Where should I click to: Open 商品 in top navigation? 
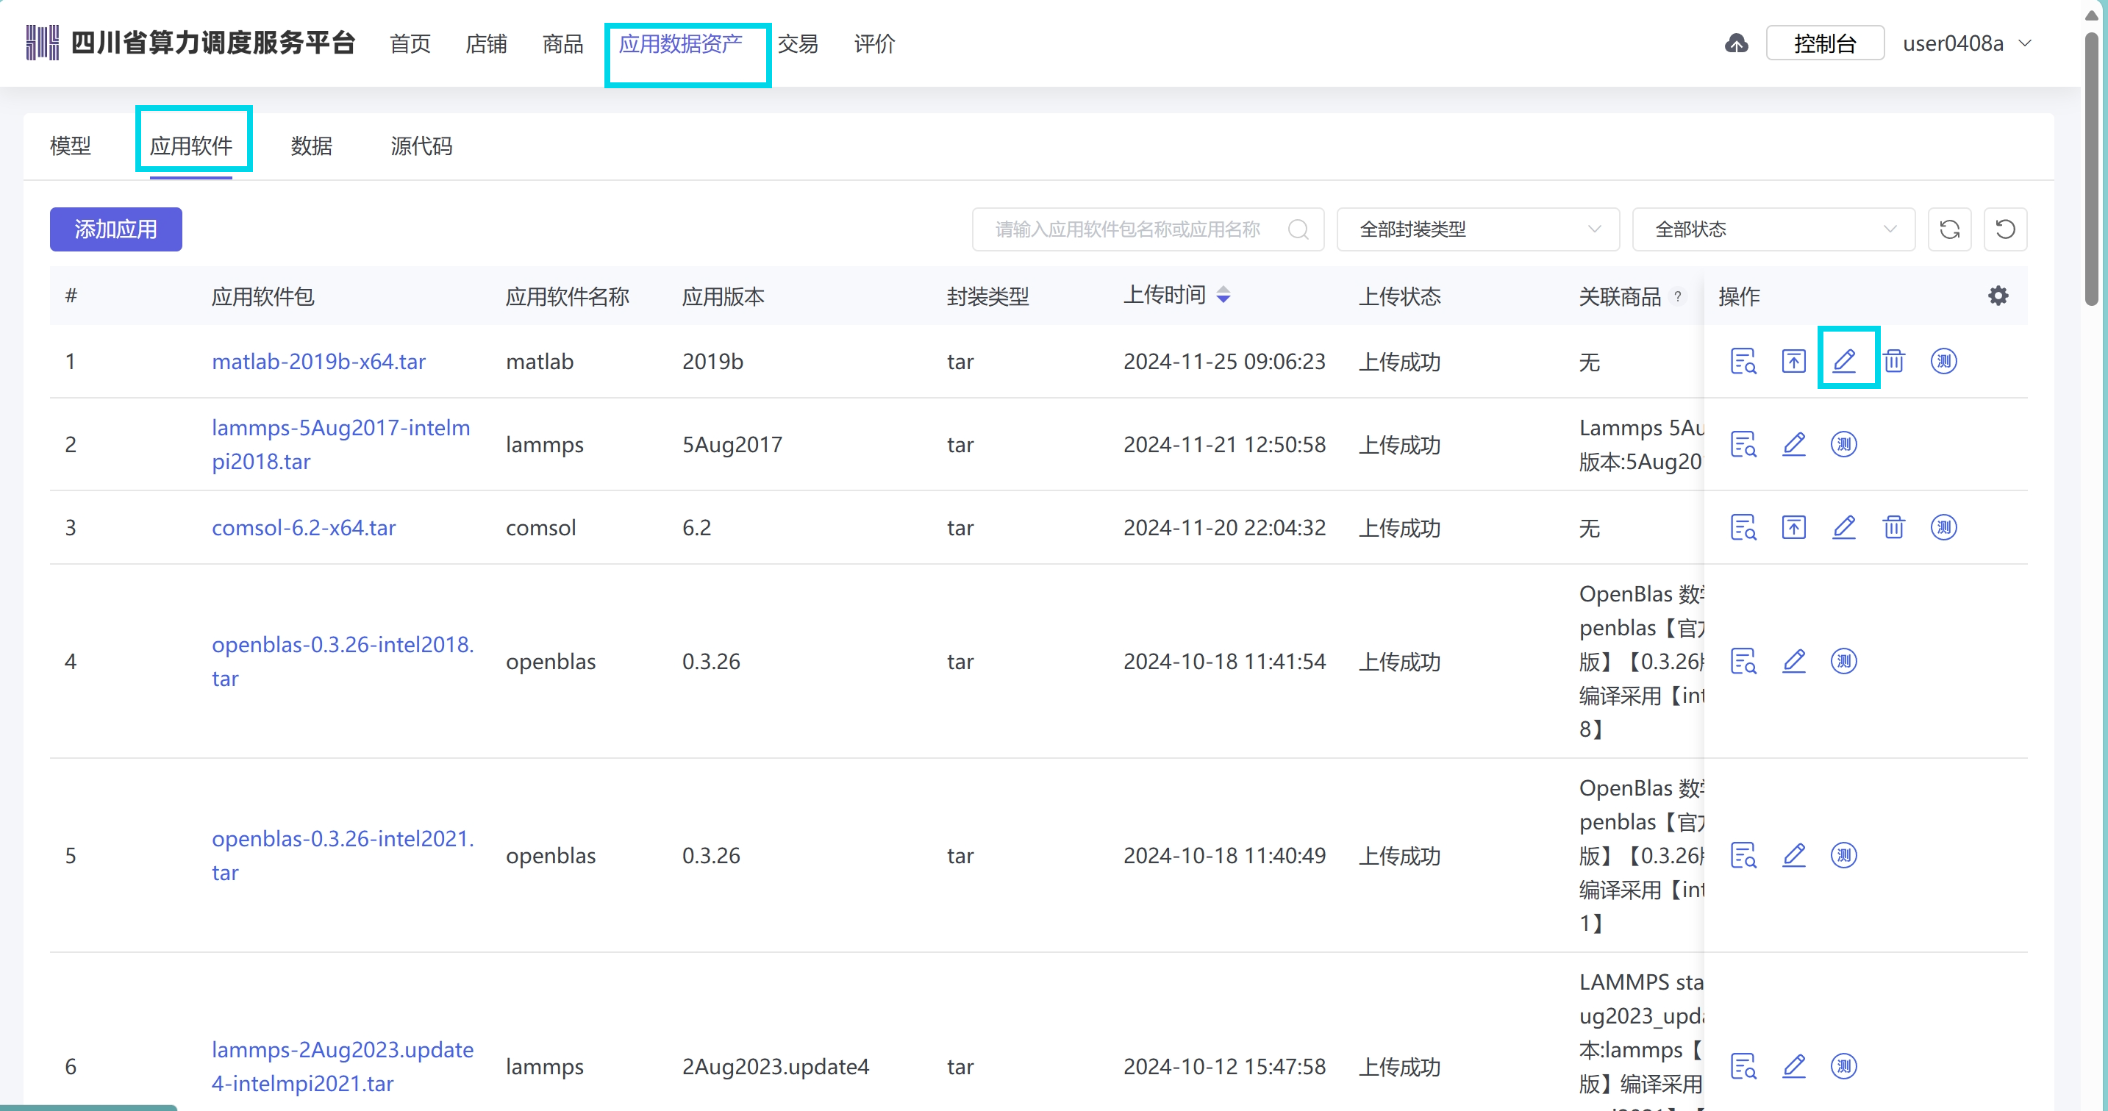point(563,43)
